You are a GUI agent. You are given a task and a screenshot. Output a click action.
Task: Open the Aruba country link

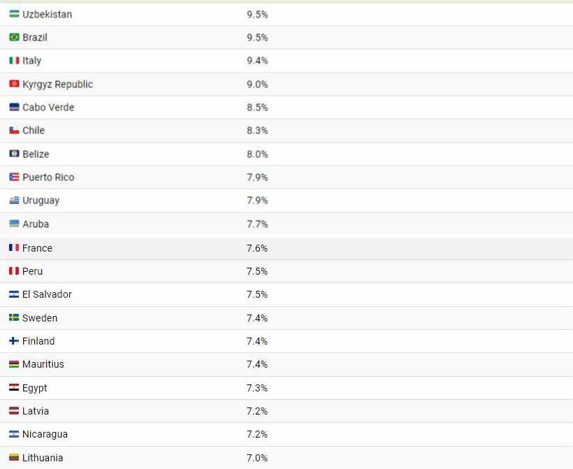36,224
